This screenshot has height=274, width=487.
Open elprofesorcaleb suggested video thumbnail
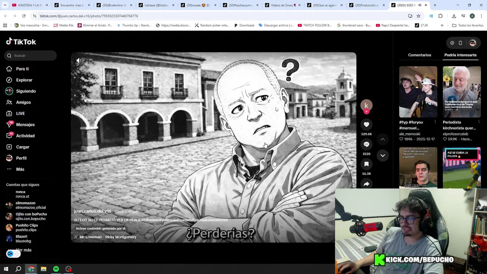pos(462,92)
